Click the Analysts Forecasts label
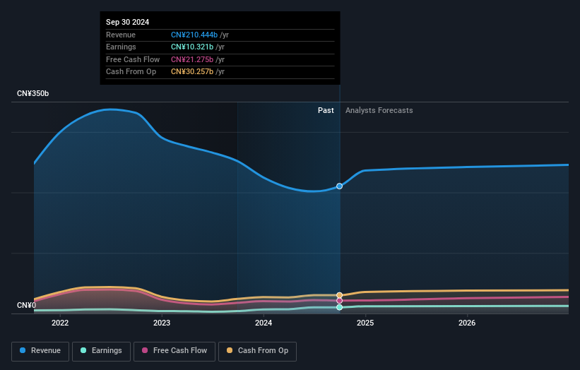580x370 pixels. coord(379,111)
